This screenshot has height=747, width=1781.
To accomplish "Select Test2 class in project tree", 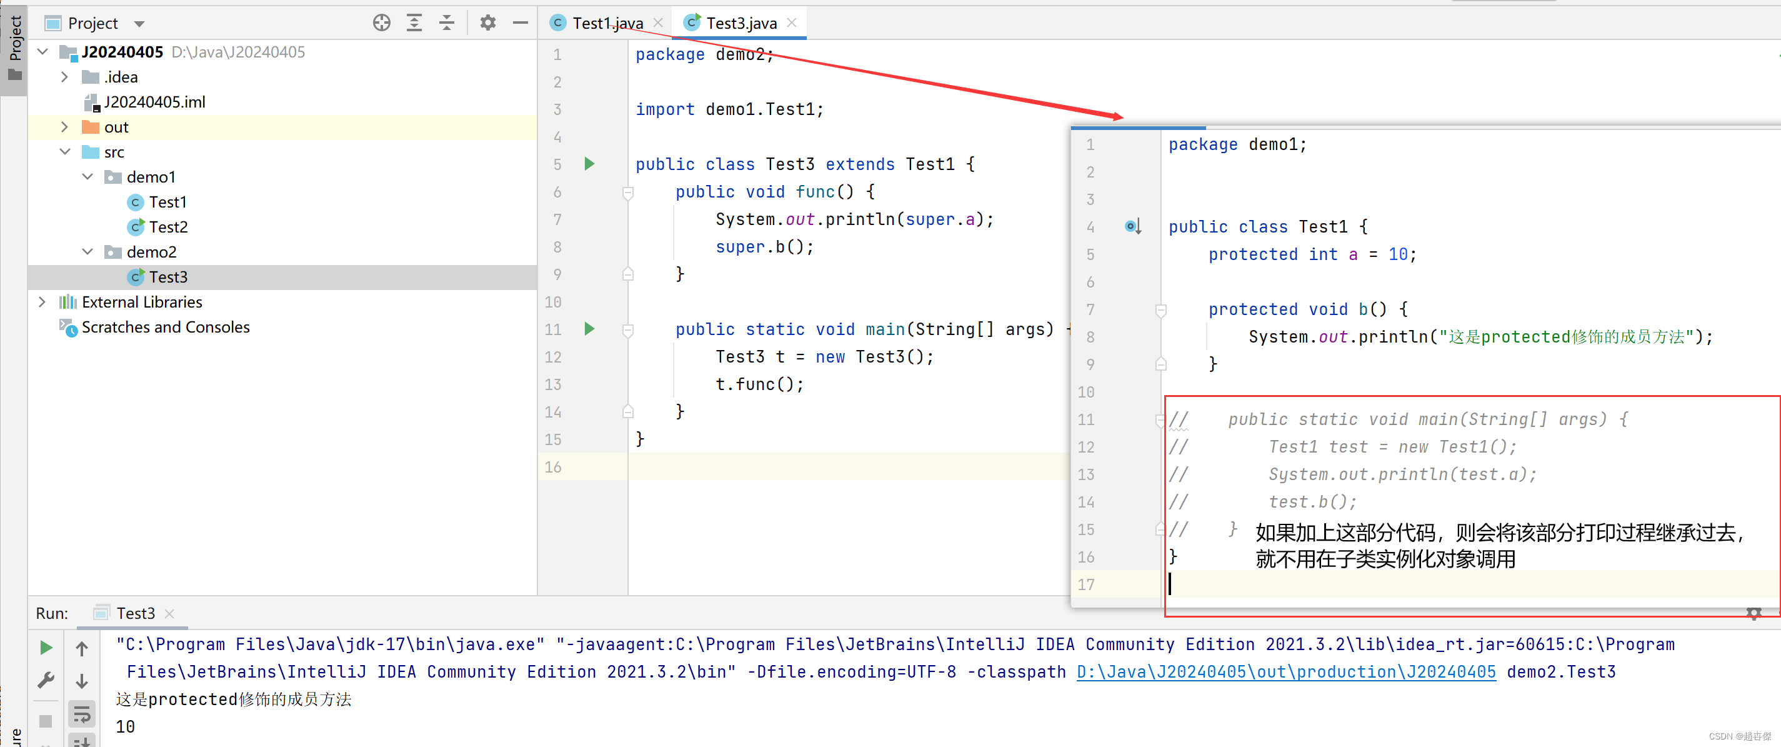I will click(168, 227).
